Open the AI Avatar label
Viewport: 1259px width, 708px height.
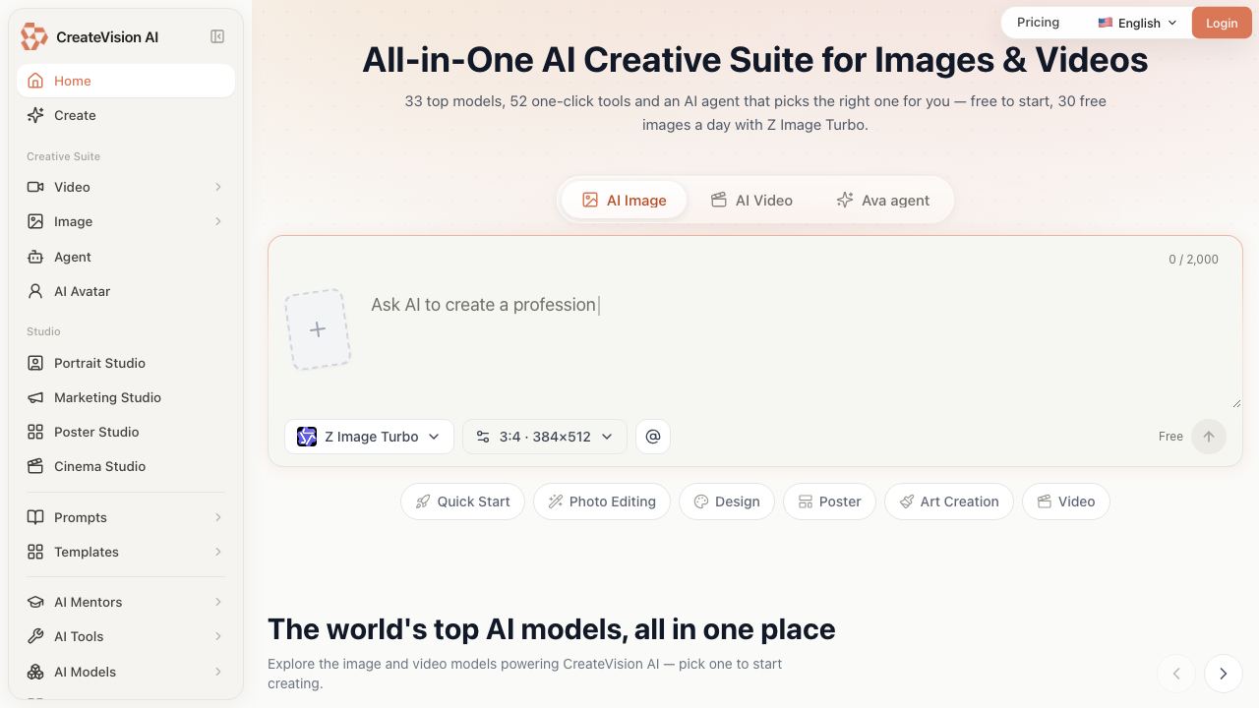click(x=82, y=291)
